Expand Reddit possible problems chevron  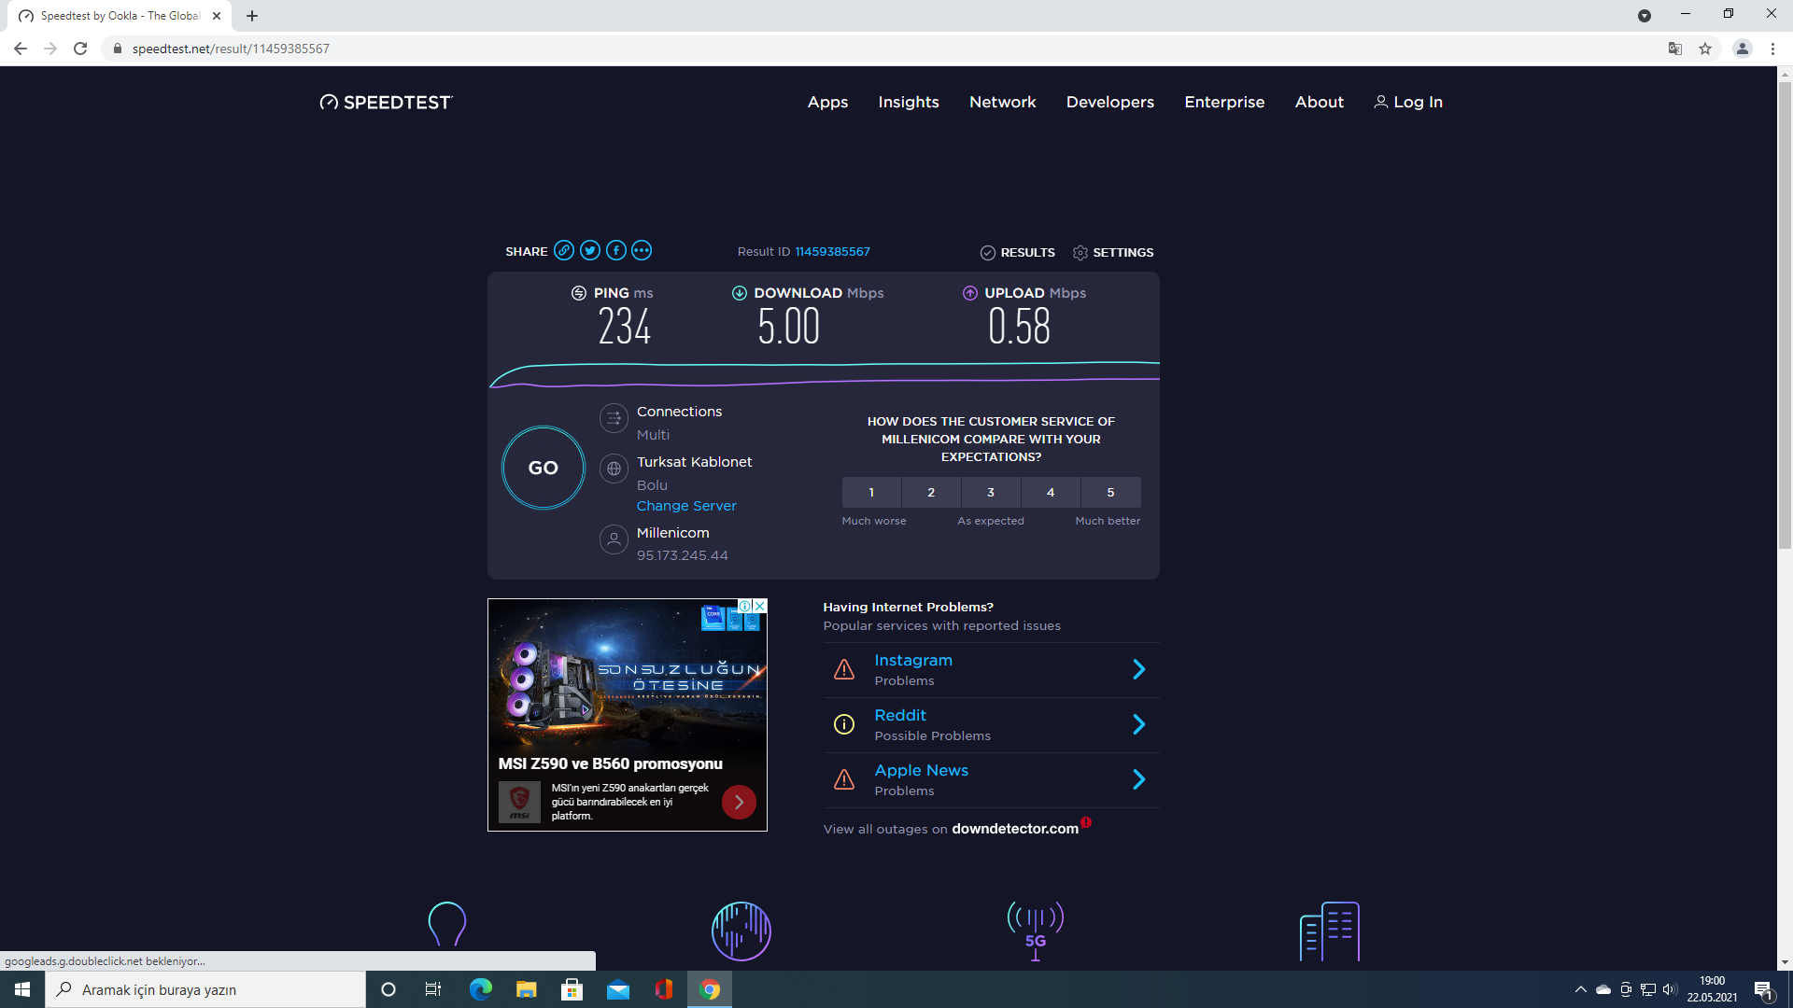(x=1138, y=724)
